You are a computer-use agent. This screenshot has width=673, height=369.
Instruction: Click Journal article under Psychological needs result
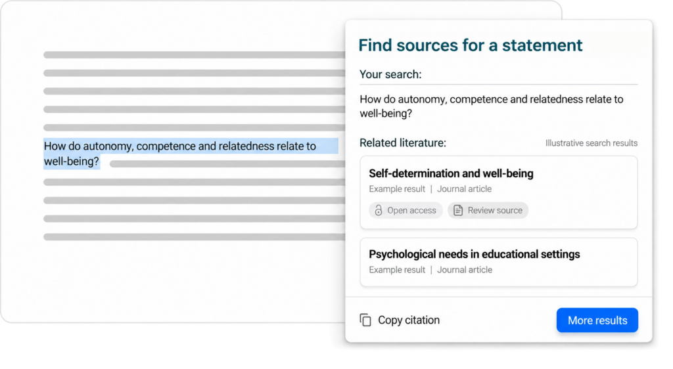point(465,270)
